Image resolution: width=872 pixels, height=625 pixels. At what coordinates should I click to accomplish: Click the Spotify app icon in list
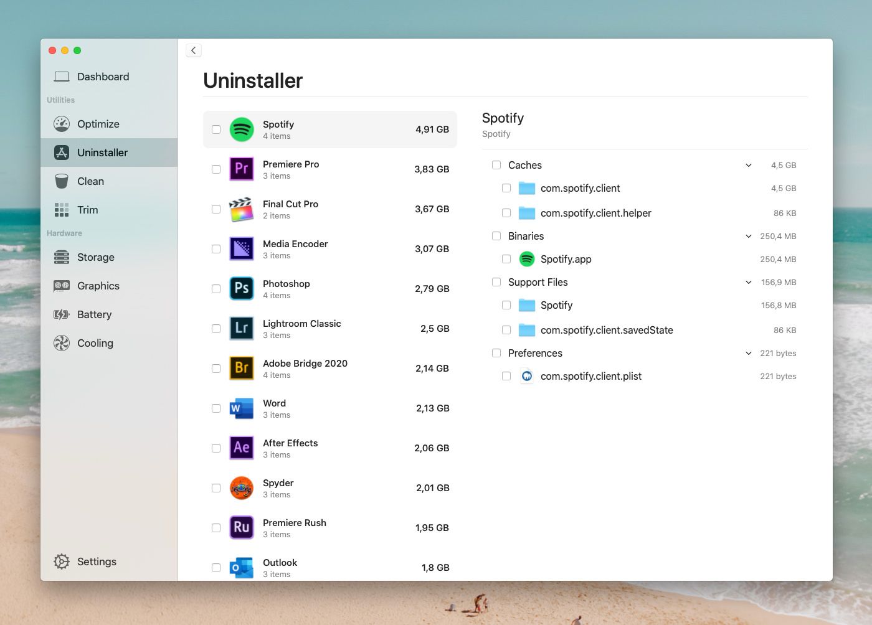tap(242, 129)
